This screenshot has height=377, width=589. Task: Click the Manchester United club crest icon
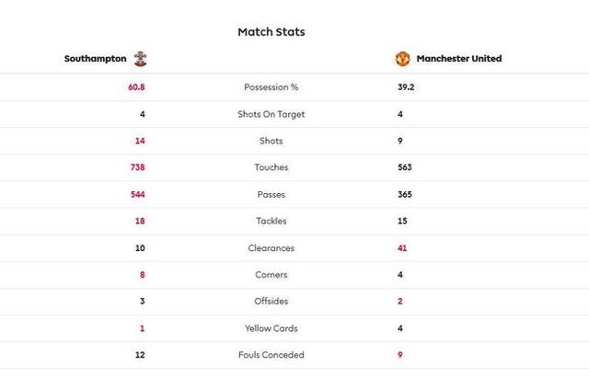pyautogui.click(x=403, y=59)
